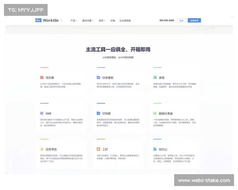This screenshot has width=238, height=190.
Task: Open the 轻办公 card title
Action: pos(163,149)
